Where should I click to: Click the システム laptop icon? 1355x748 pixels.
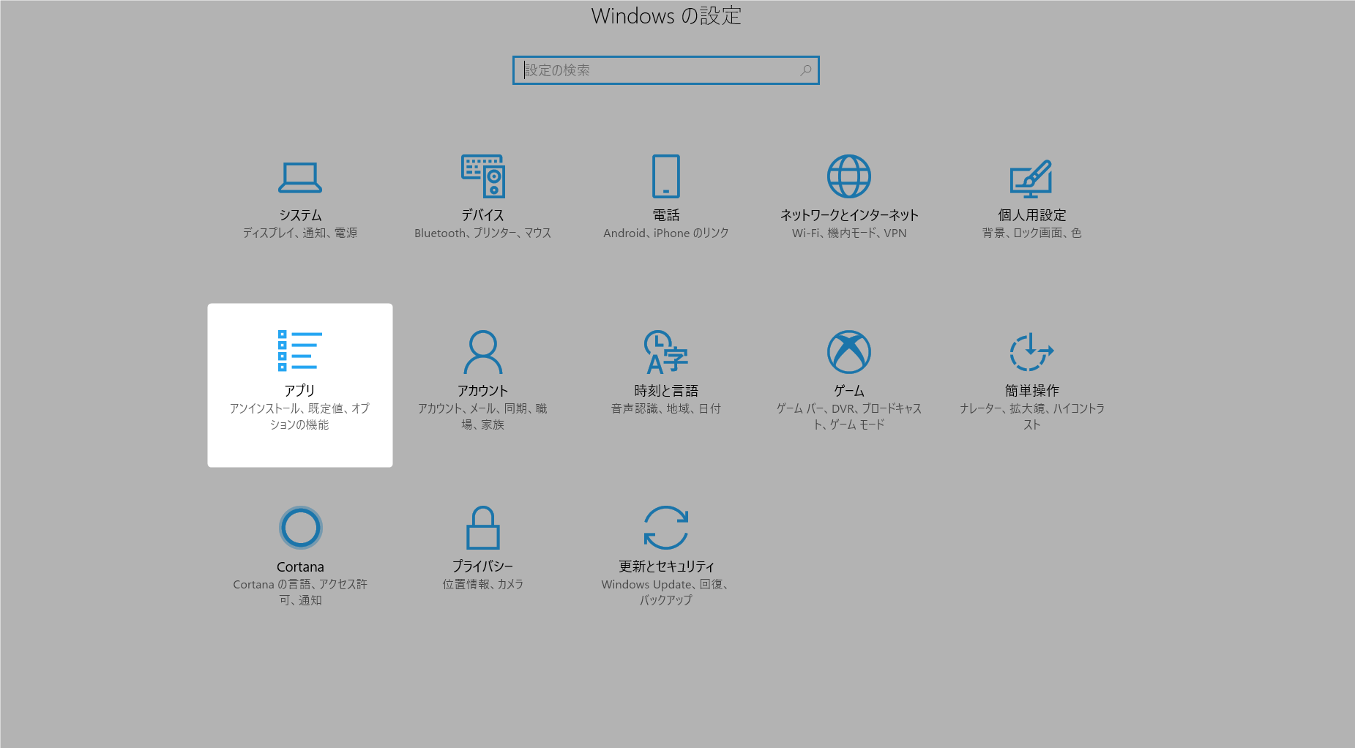tap(300, 177)
